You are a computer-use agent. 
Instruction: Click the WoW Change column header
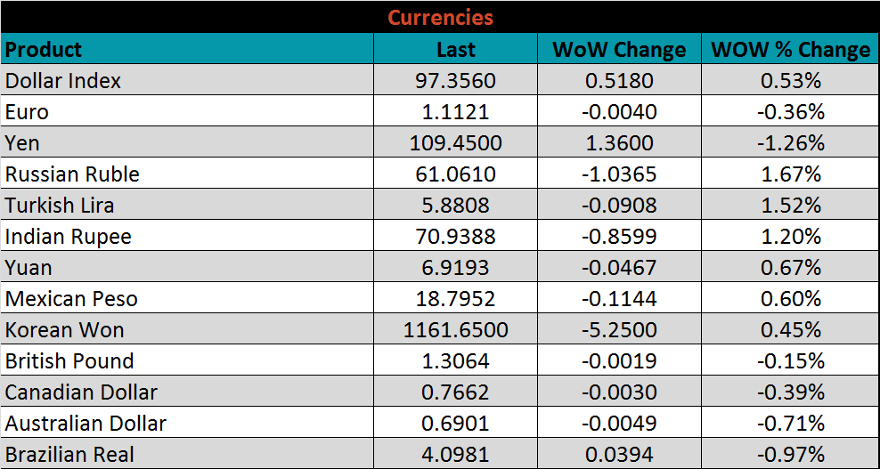click(x=619, y=50)
